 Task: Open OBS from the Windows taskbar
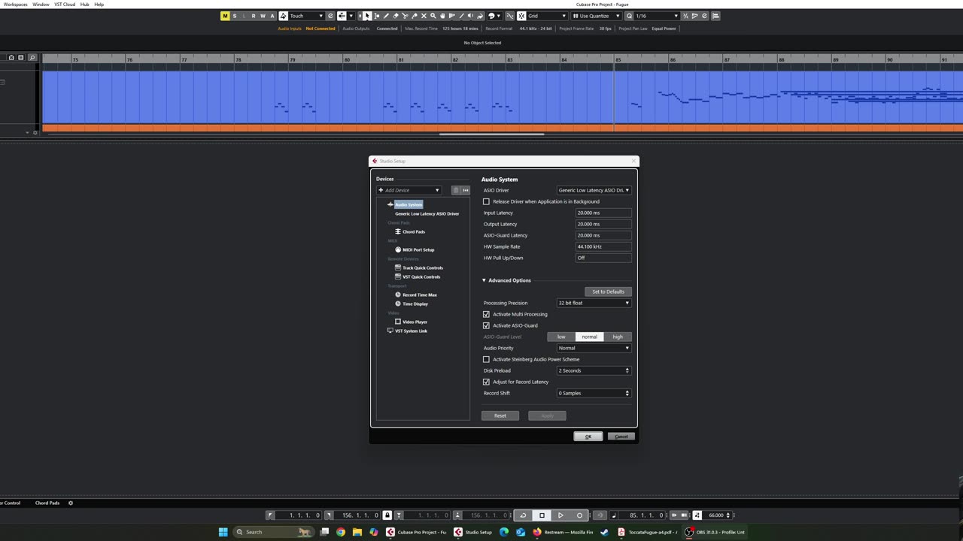pos(715,532)
